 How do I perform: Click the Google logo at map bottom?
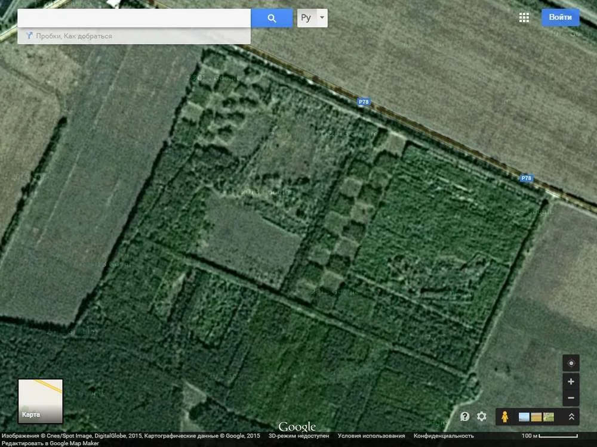coord(297,427)
